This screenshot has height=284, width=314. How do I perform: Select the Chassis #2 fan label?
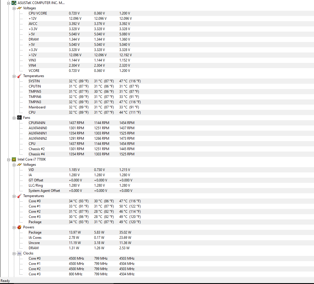pyautogui.click(x=37, y=149)
